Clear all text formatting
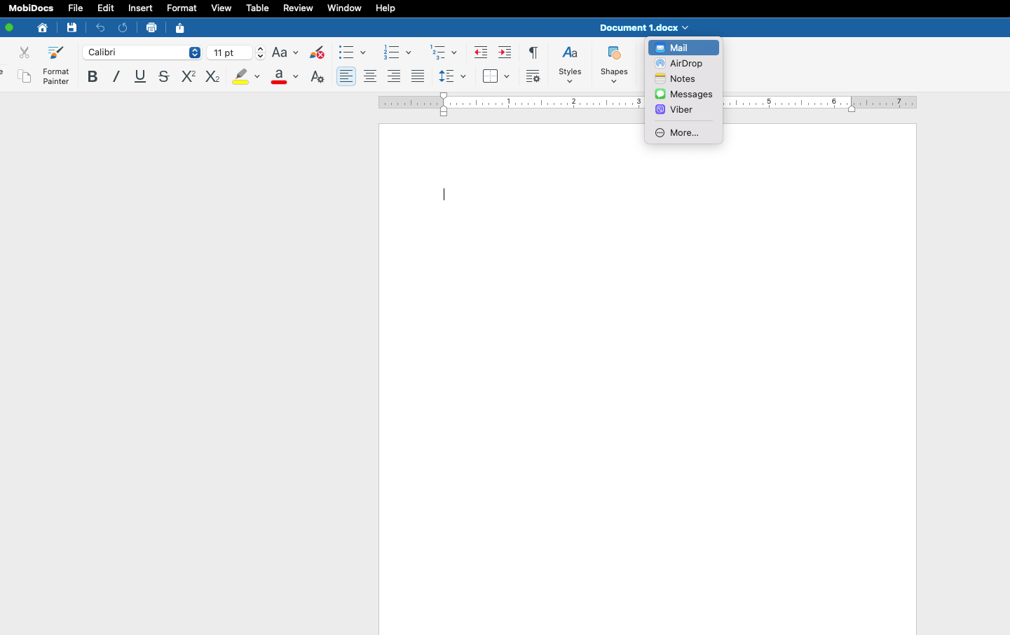 tap(317, 52)
